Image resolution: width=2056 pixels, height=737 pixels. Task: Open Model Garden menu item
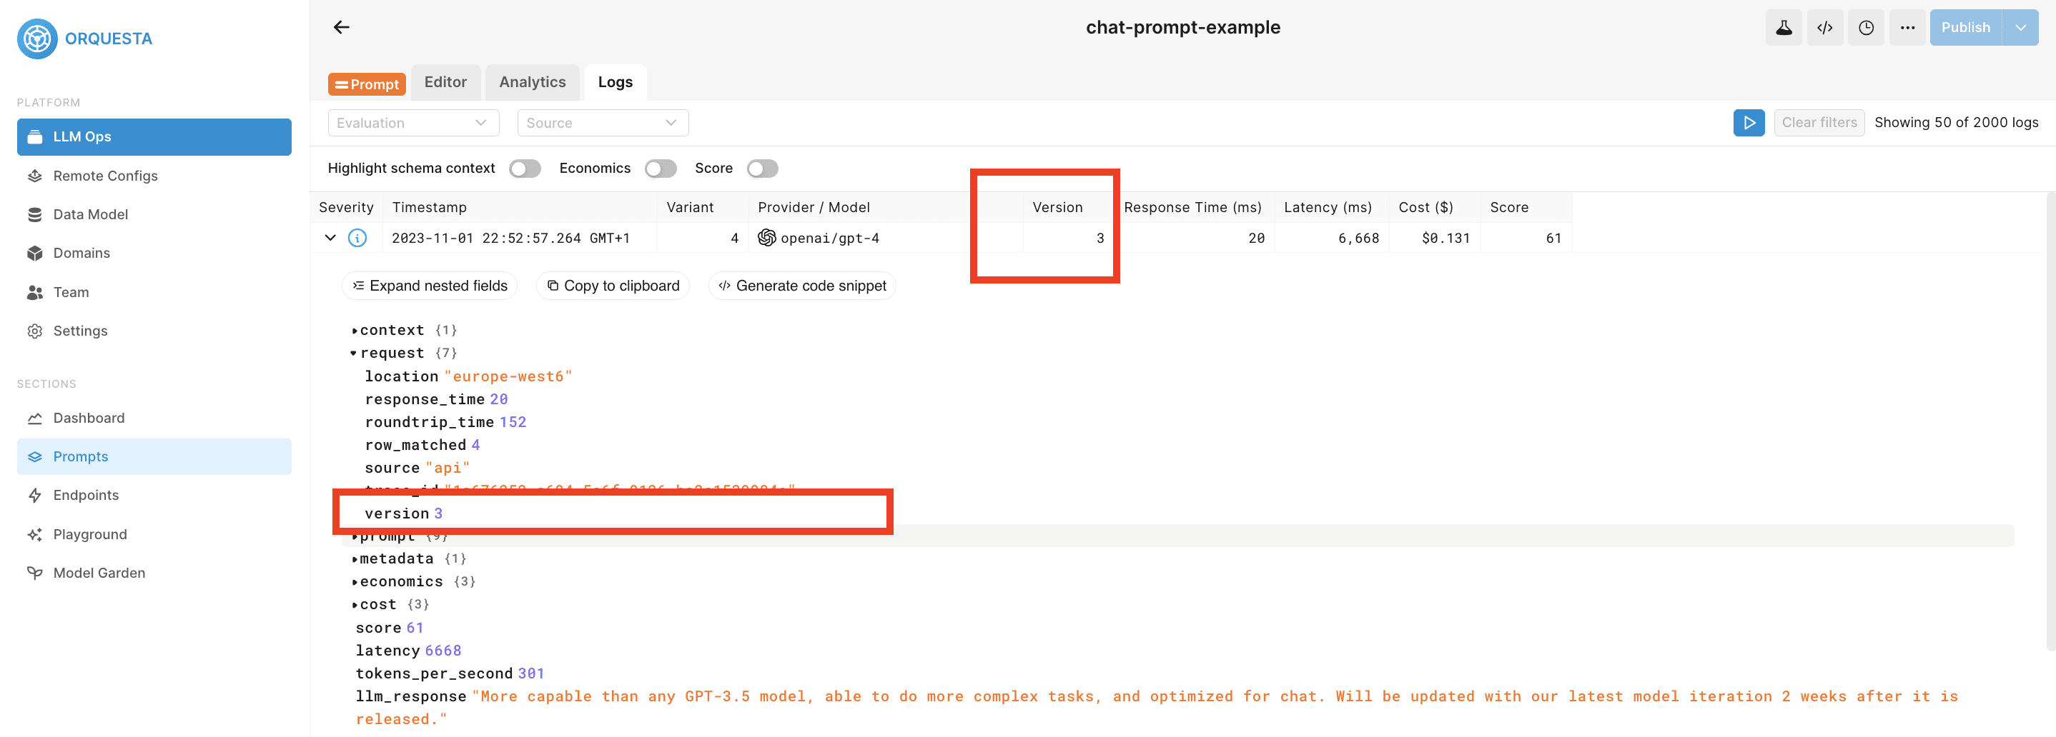154,573
